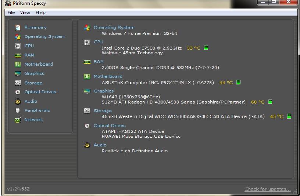
Task: Select Storage in the sidebar
Action: (x=33, y=83)
